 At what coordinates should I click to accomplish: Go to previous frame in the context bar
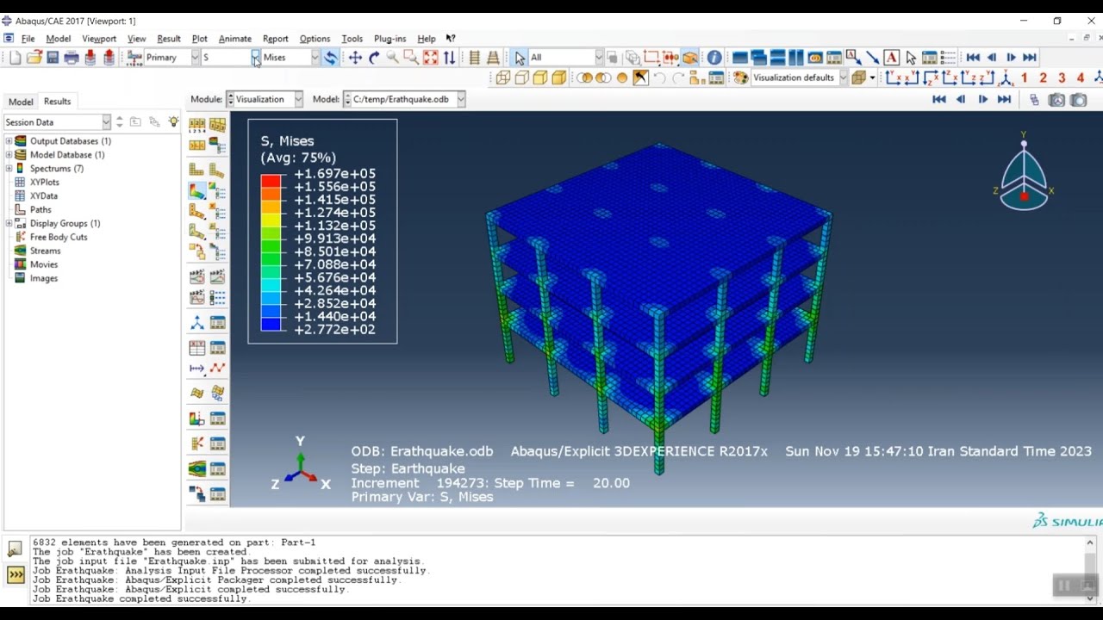(x=961, y=100)
